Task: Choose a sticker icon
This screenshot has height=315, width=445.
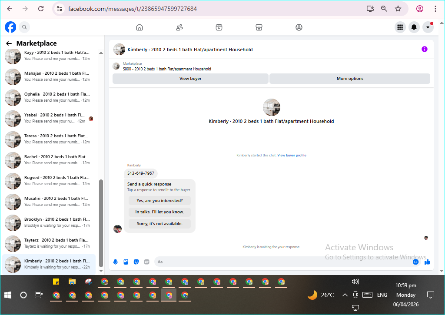Action: 136,262
